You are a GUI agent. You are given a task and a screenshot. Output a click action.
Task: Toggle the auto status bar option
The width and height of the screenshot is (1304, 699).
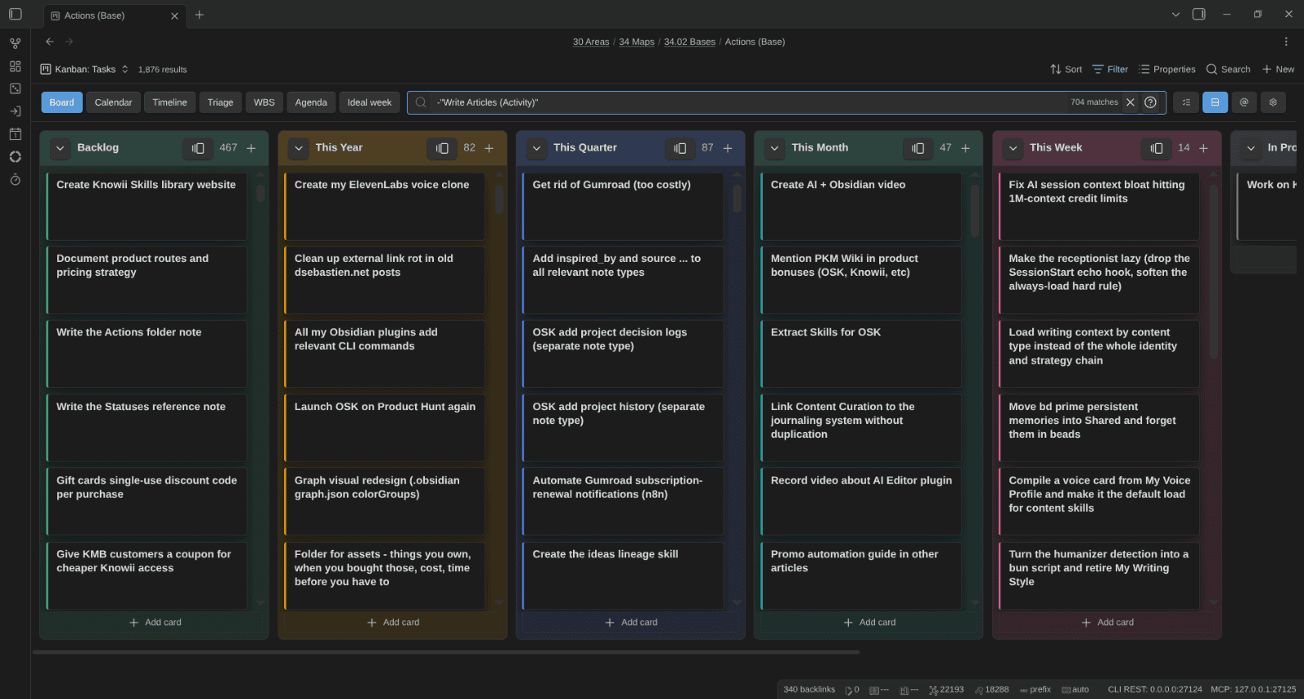coord(1076,689)
